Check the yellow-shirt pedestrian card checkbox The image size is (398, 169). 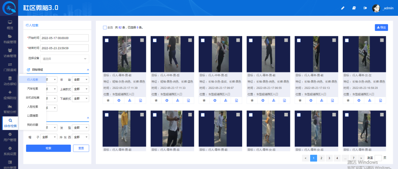click(107, 115)
